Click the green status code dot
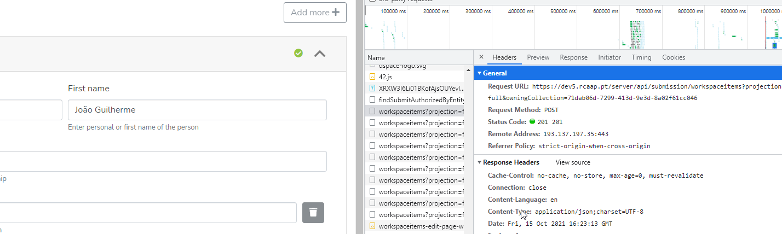The height and width of the screenshot is (234, 782). pyautogui.click(x=532, y=122)
